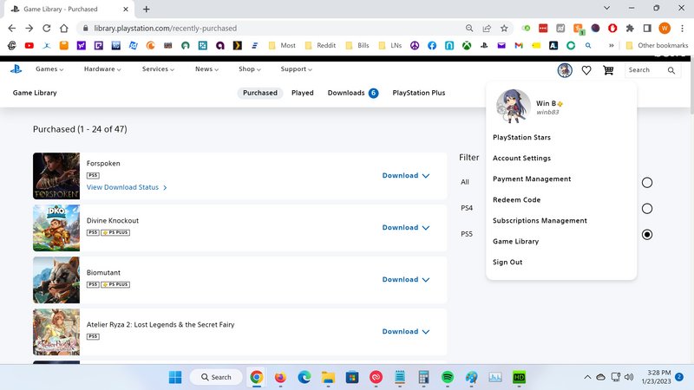This screenshot has height=390, width=694.
Task: Select the All filter radio button
Action: [646, 183]
